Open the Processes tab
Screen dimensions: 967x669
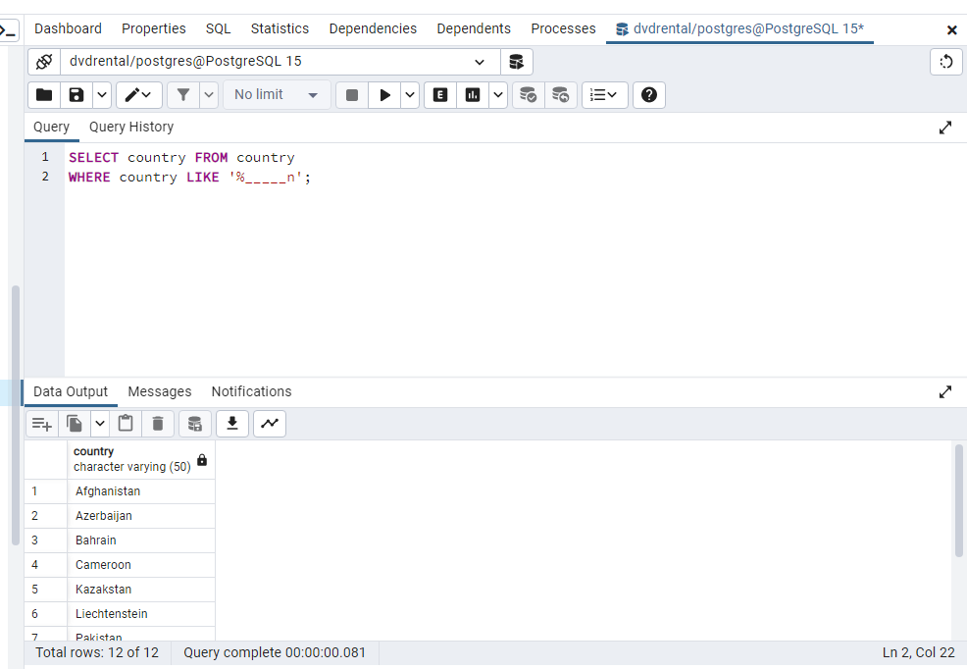pyautogui.click(x=564, y=29)
